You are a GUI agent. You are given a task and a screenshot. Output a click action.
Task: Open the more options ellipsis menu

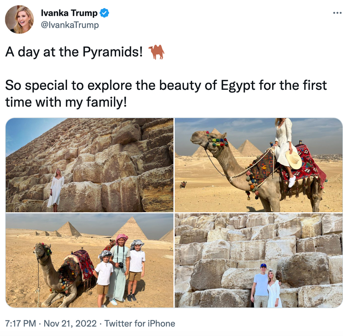(337, 13)
